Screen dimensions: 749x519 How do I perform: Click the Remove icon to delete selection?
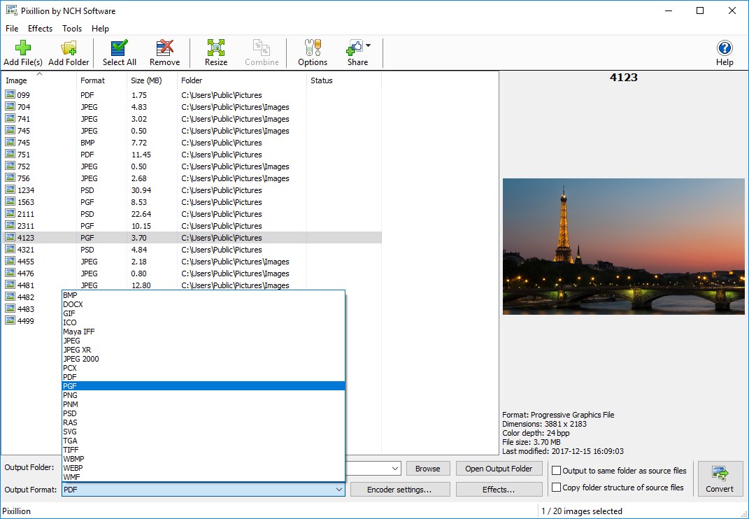[x=164, y=48]
